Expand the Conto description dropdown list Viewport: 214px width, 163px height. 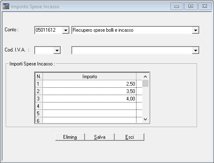[195, 30]
